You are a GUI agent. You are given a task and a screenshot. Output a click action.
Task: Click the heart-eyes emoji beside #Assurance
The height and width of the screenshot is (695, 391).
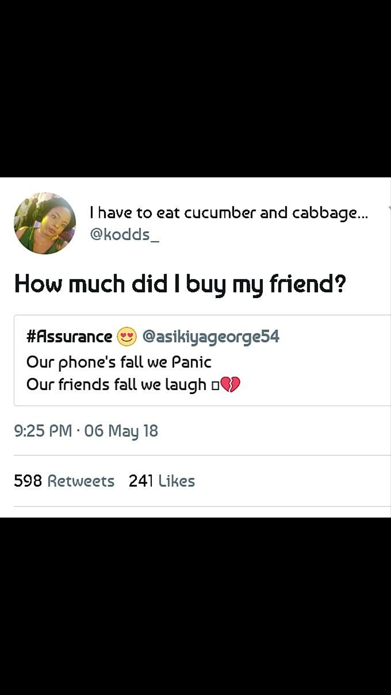pyautogui.click(x=127, y=336)
